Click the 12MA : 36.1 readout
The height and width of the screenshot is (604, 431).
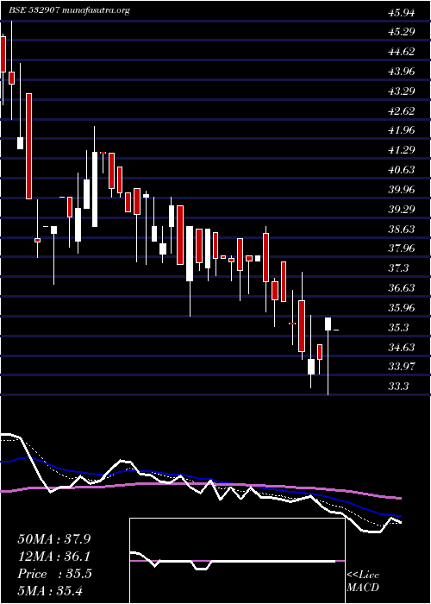coord(53,557)
